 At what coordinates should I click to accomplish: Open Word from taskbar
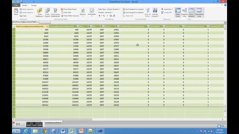pyautogui.click(x=63, y=131)
